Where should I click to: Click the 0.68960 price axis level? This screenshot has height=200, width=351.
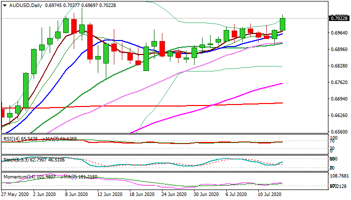(339, 49)
